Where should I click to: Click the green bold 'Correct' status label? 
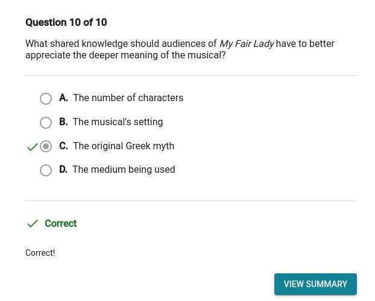tap(60, 224)
